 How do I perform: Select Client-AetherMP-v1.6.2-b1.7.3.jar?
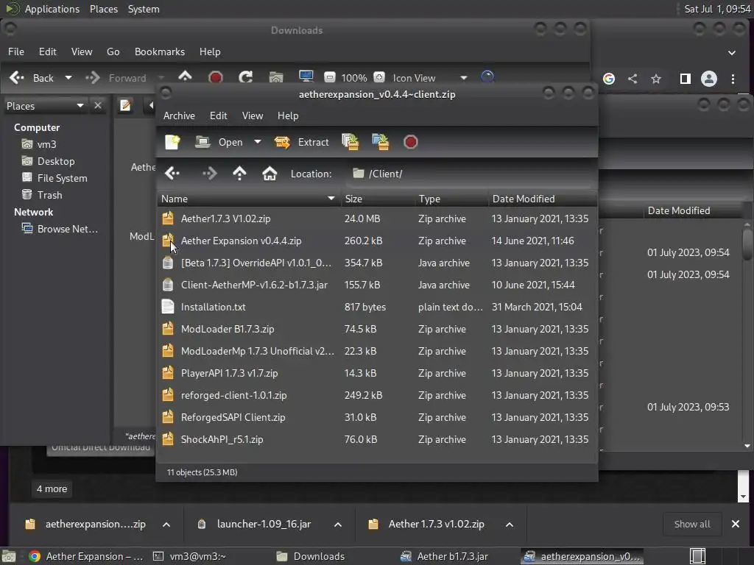point(377,285)
